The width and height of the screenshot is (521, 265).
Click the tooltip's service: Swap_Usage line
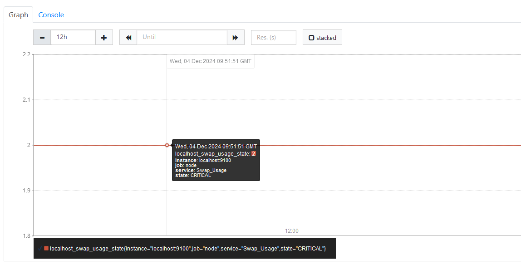pyautogui.click(x=201, y=170)
